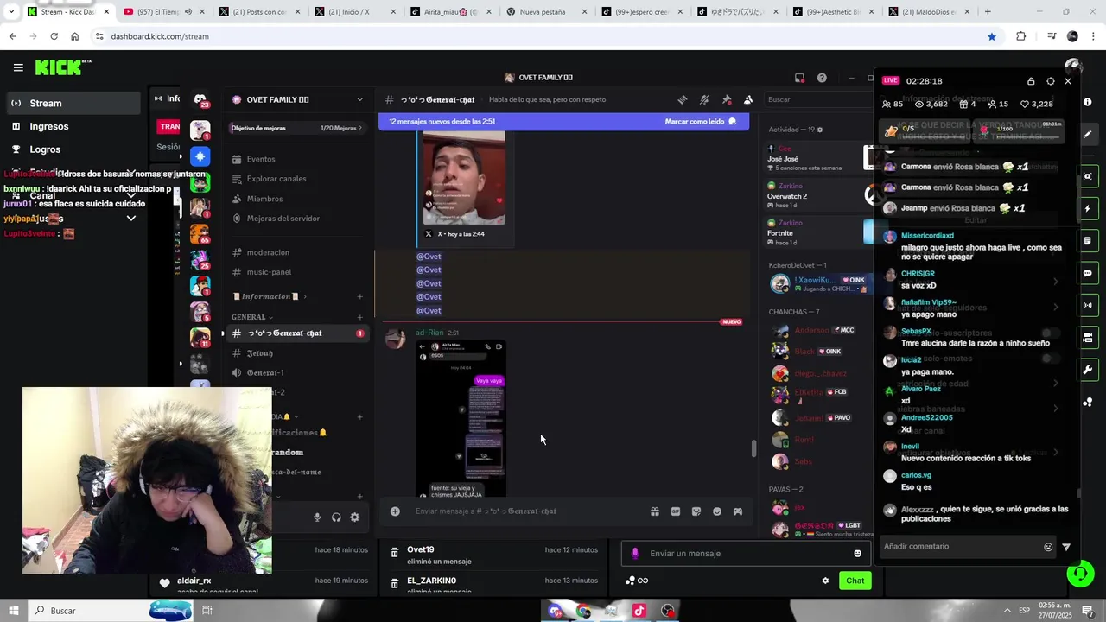Send comment arrow in TikTok overlay
Screen dimensions: 1106x622
(1066, 547)
